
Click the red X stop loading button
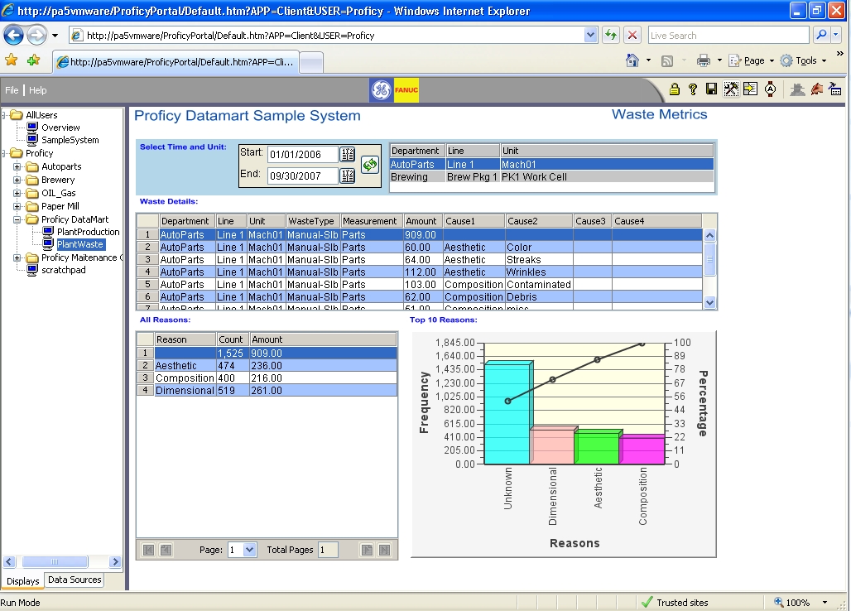[632, 36]
